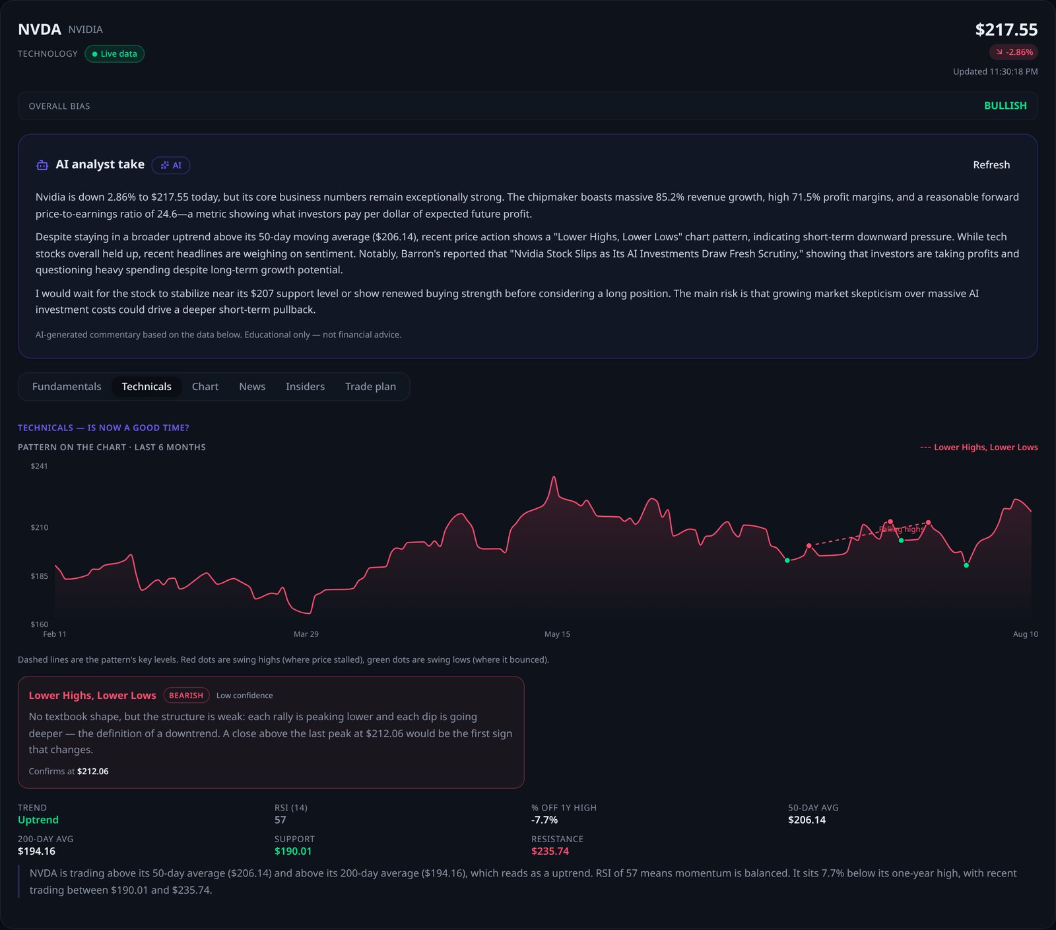Click the last green swing-low dot on the chart
1056x930 pixels.
tap(966, 566)
